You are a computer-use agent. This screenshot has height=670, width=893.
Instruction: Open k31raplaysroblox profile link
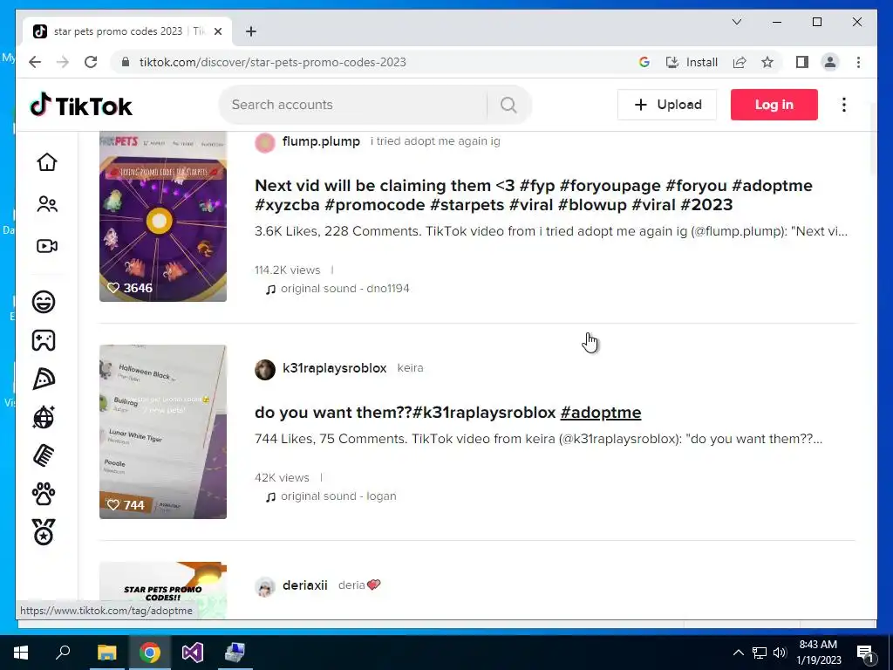coord(334,368)
